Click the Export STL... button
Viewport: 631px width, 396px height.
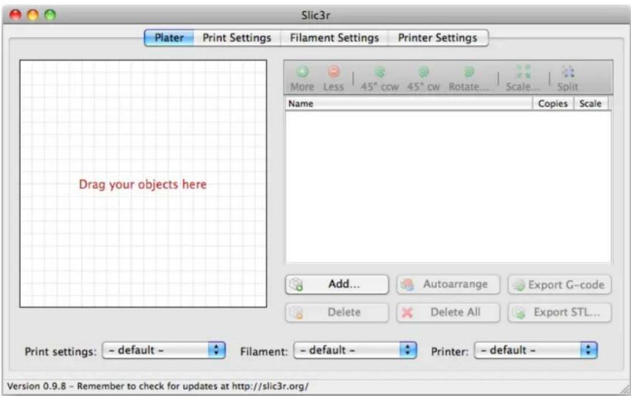(560, 313)
